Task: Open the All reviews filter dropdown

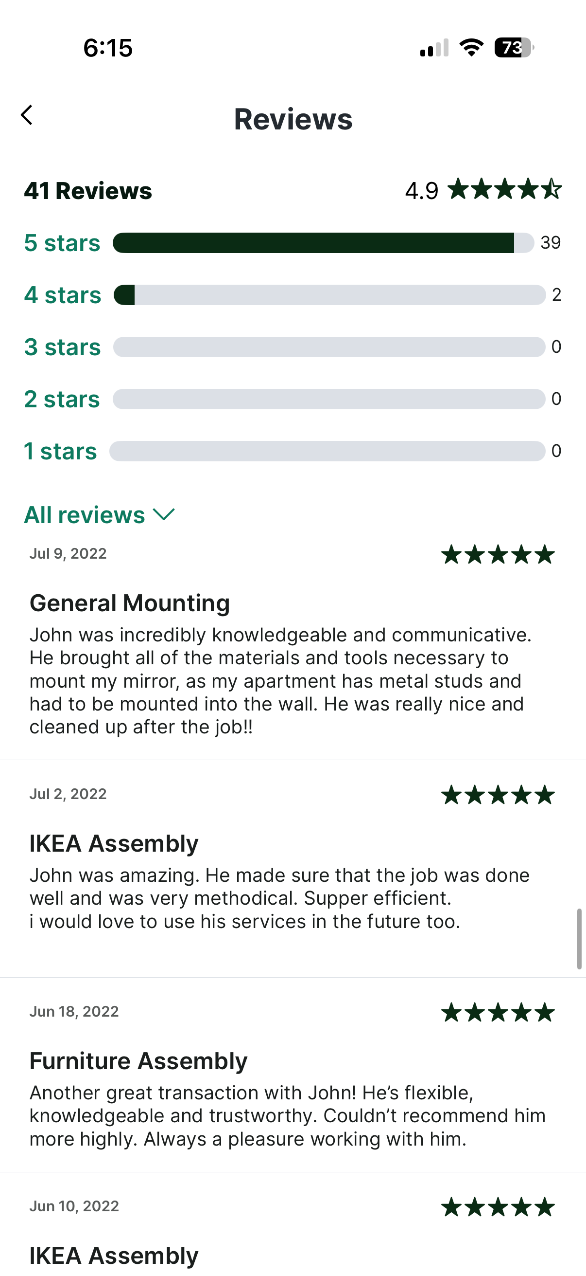Action: coord(100,515)
